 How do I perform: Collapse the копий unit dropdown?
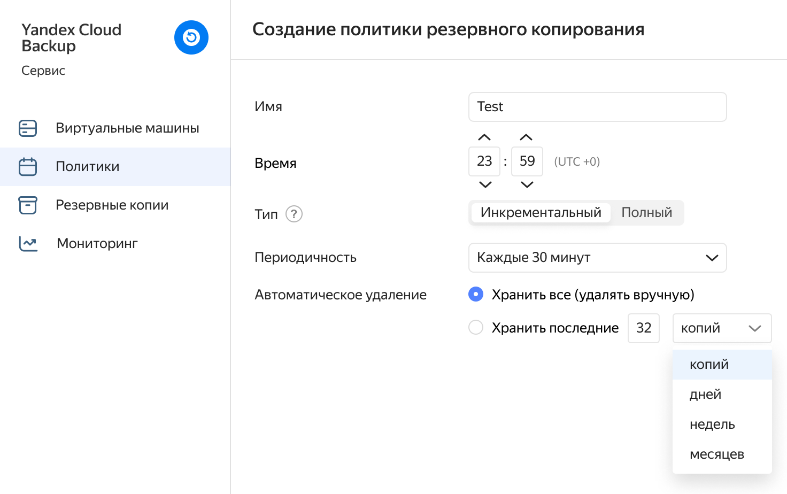pos(722,328)
